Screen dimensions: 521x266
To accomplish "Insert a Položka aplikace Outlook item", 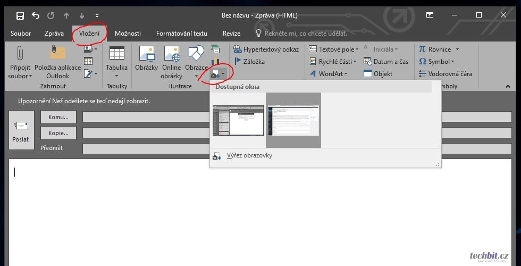I will click(x=57, y=54).
